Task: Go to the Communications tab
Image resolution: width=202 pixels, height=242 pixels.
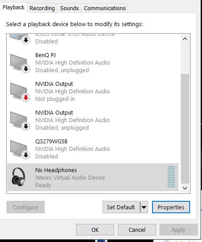Action: (x=105, y=8)
